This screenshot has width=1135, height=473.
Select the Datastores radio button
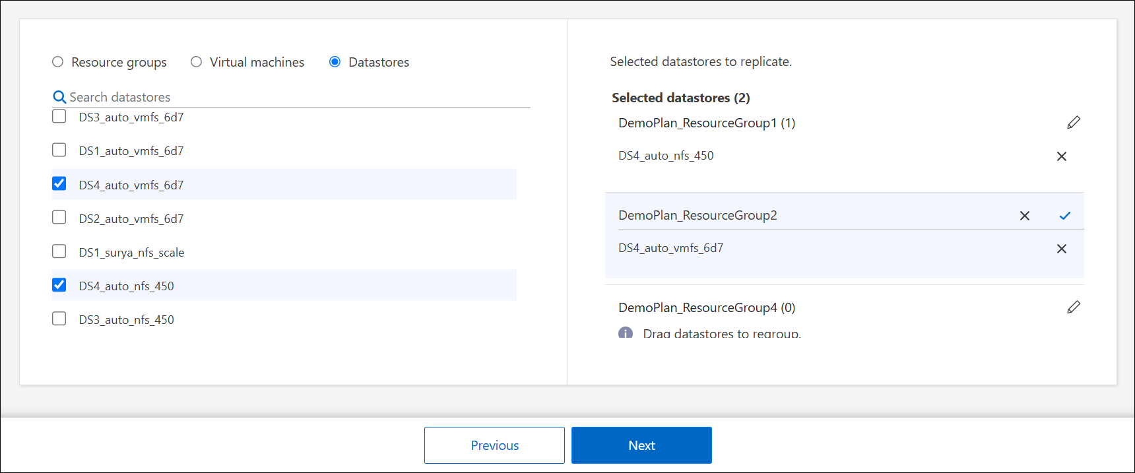pyautogui.click(x=335, y=62)
